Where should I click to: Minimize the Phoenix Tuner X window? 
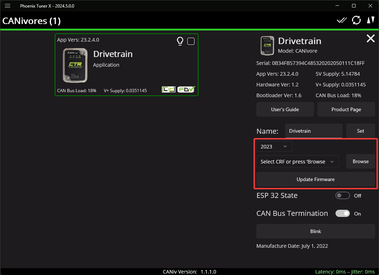point(337,6)
